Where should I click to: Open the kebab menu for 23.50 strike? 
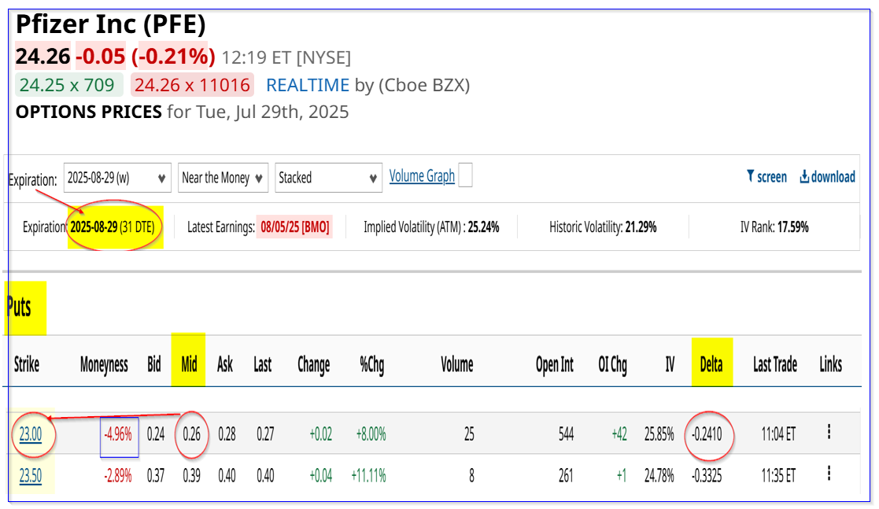pyautogui.click(x=829, y=474)
